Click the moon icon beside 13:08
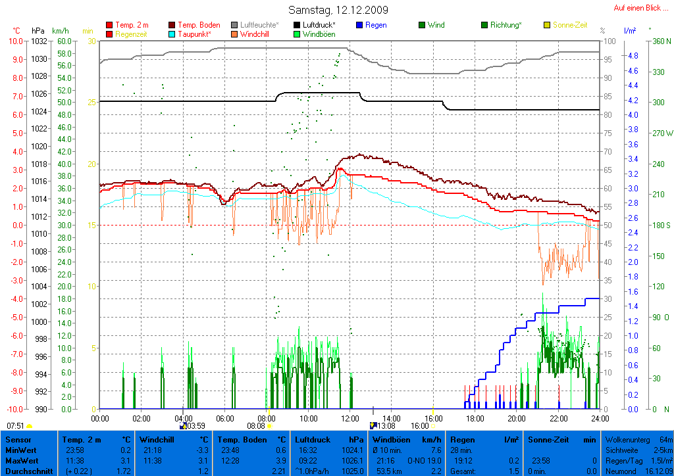 (373, 426)
